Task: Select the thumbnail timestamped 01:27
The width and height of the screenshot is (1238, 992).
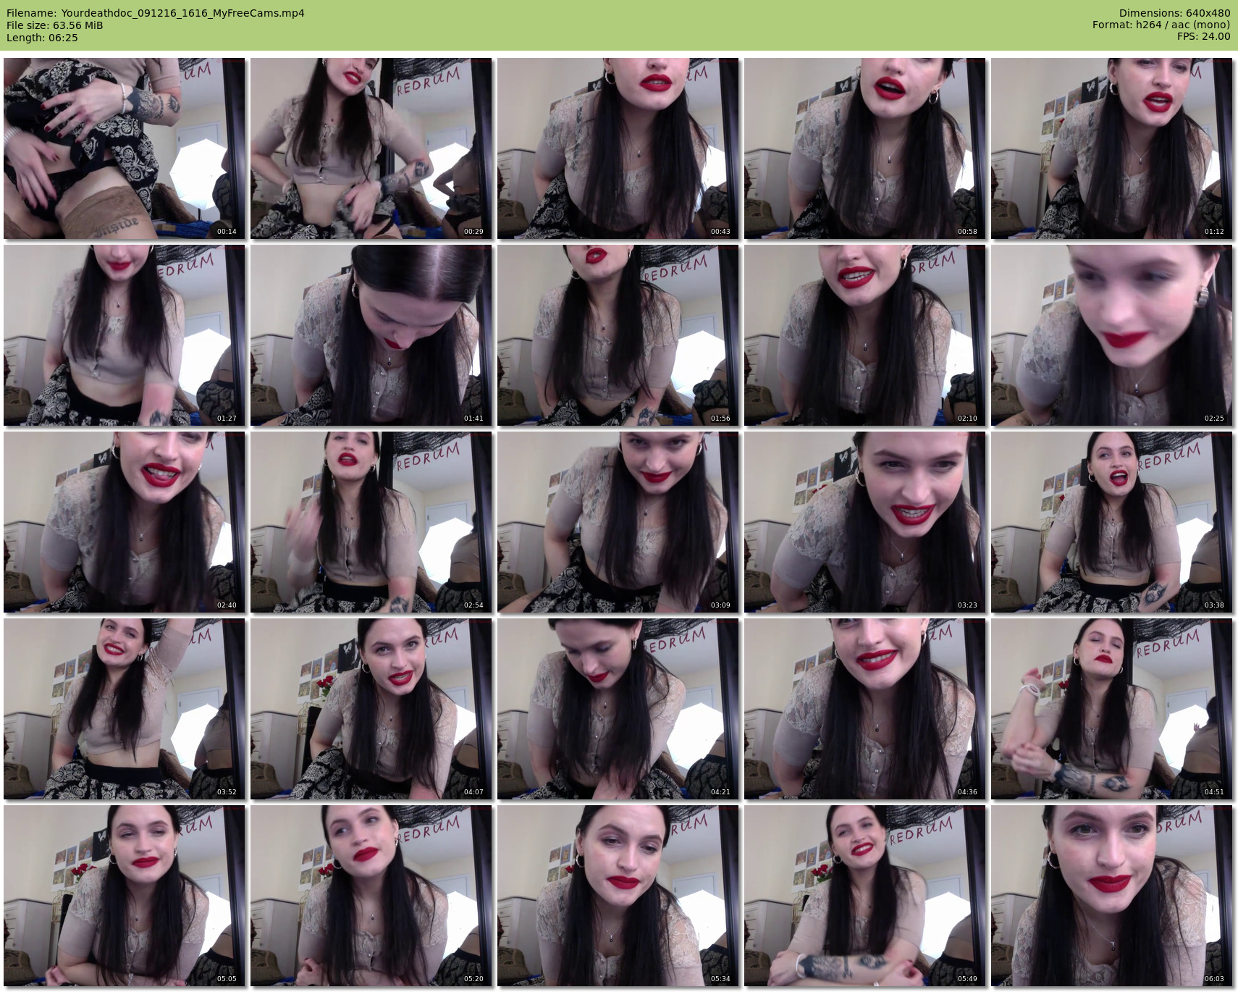Action: [x=124, y=335]
